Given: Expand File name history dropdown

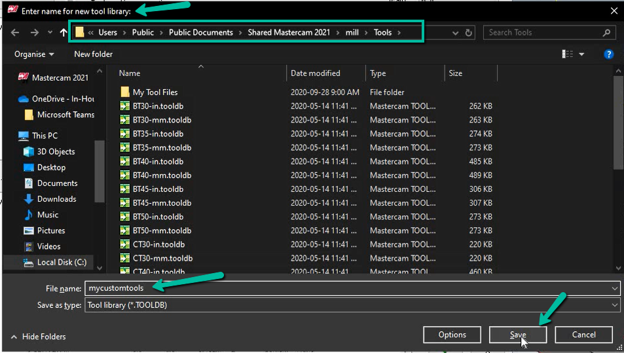Looking at the screenshot, I should (615, 289).
